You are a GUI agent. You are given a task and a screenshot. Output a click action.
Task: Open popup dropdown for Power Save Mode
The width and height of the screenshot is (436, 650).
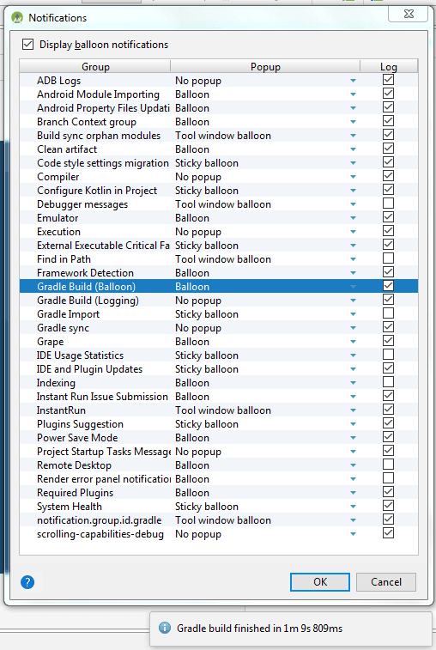[353, 438]
